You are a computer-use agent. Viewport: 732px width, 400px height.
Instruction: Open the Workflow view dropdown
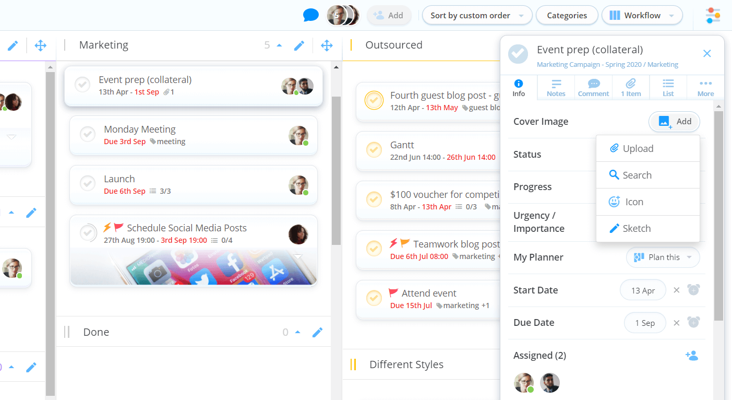(x=642, y=15)
